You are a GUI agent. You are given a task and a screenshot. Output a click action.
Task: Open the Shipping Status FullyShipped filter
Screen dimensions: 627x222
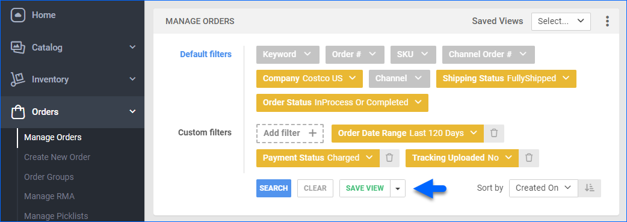pos(506,79)
